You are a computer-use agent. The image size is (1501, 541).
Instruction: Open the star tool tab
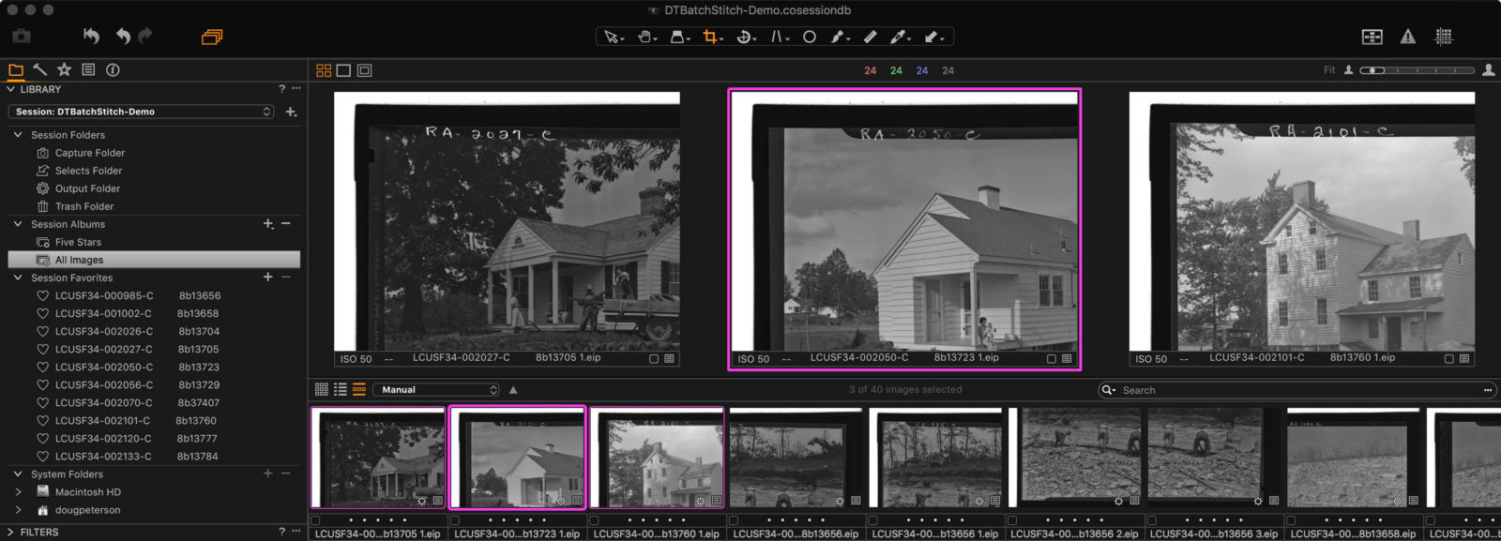64,69
